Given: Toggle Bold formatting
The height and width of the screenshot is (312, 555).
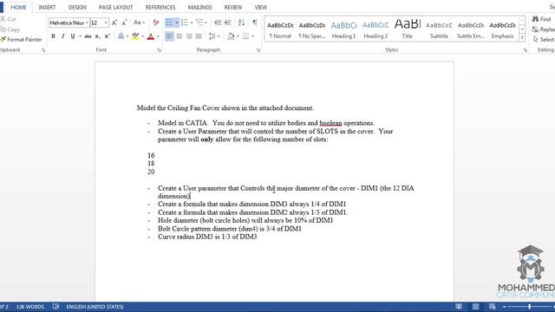Looking at the screenshot, I should 53,36.
